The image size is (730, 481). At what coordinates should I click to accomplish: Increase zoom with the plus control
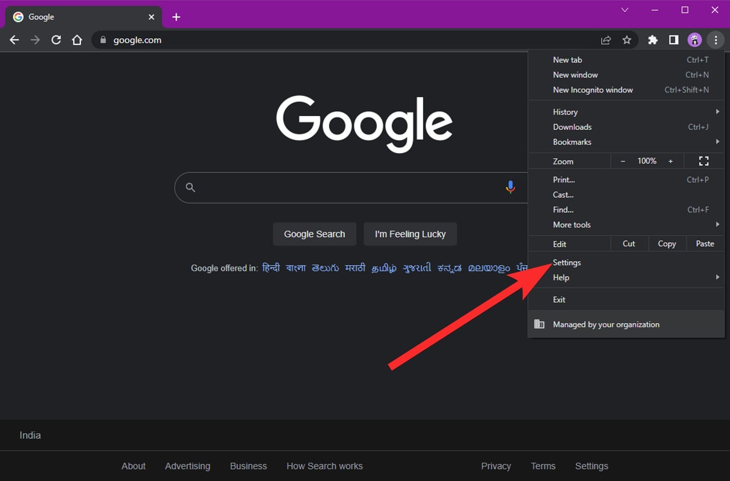[671, 161]
